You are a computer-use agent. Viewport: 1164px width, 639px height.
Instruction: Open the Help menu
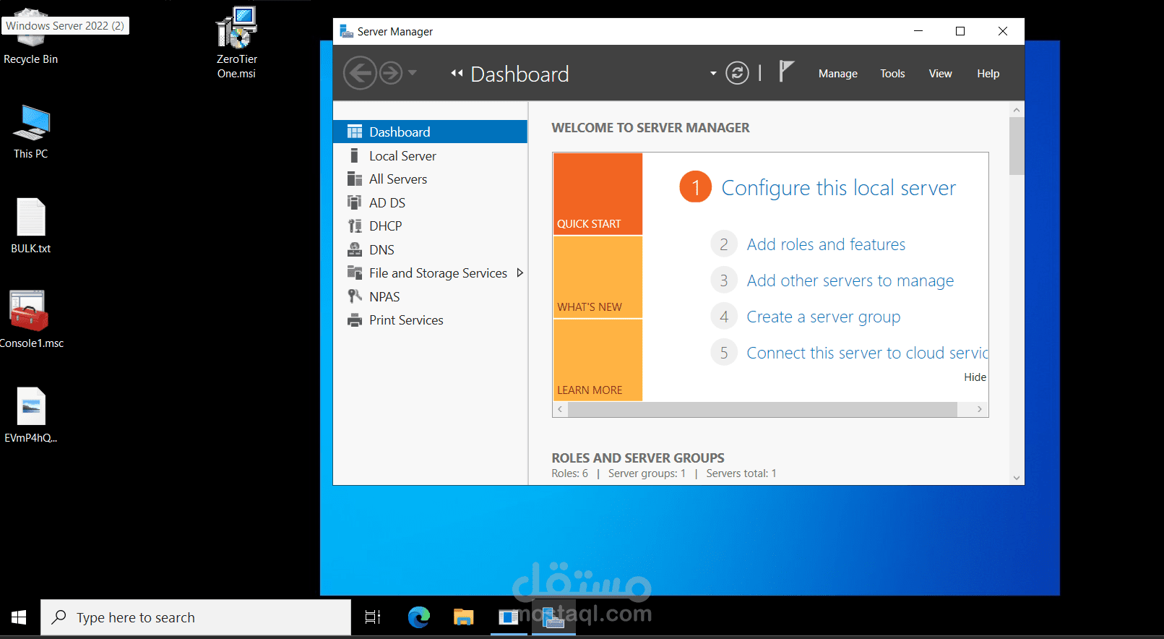(988, 74)
